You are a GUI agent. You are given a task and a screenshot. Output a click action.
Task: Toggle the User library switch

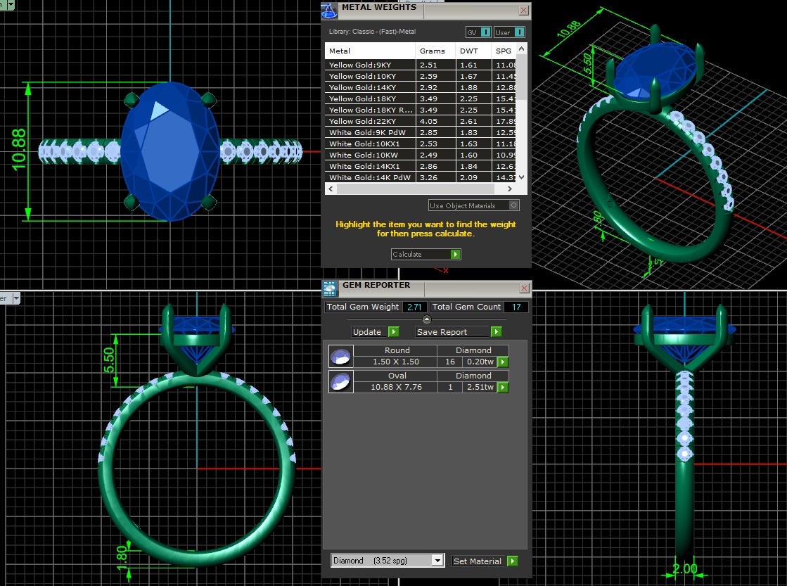pos(519,32)
